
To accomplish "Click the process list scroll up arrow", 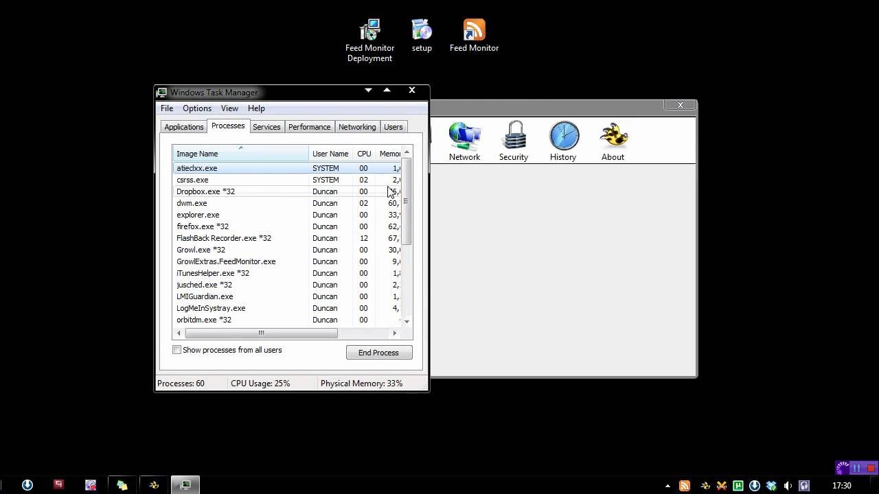I will pyautogui.click(x=407, y=152).
